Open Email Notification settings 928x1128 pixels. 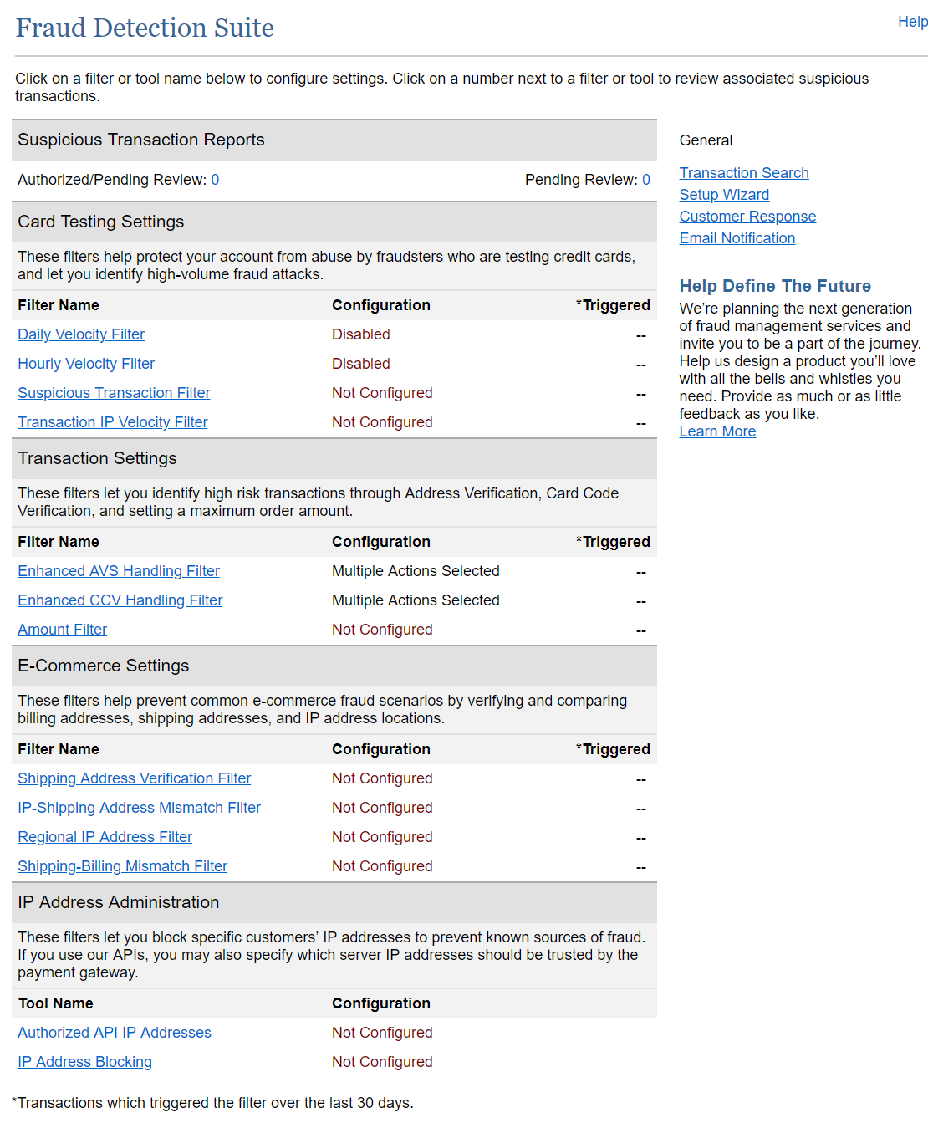click(x=737, y=238)
